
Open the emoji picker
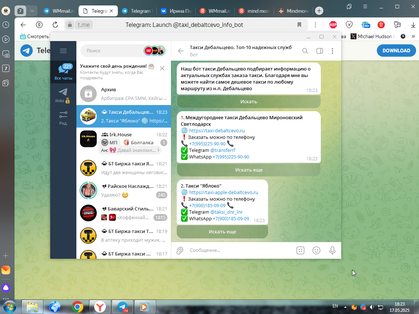pos(316,250)
